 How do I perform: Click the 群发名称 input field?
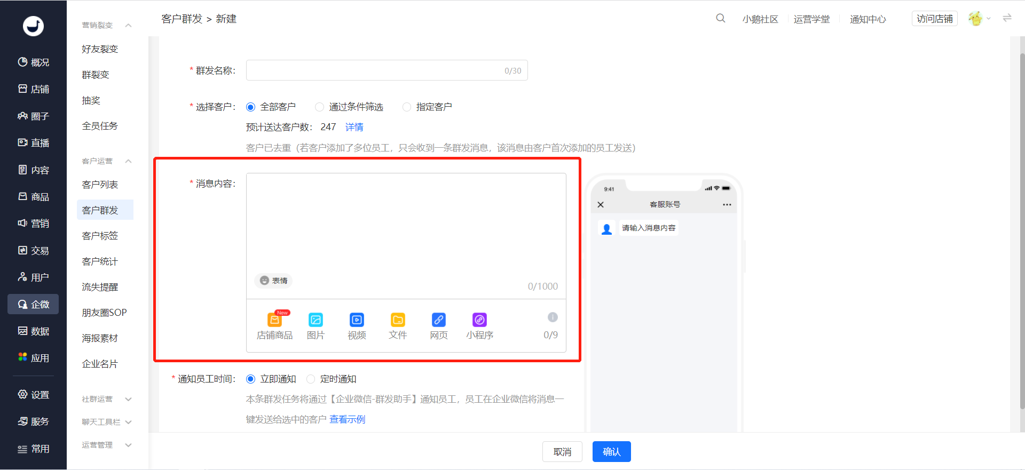(x=387, y=70)
